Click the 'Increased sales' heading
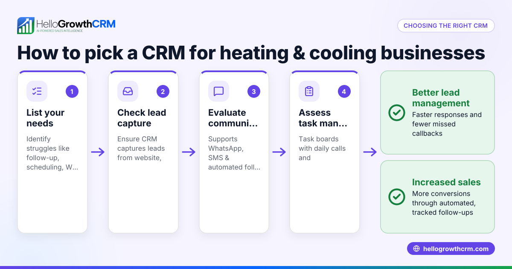This screenshot has width=512, height=269. point(446,182)
